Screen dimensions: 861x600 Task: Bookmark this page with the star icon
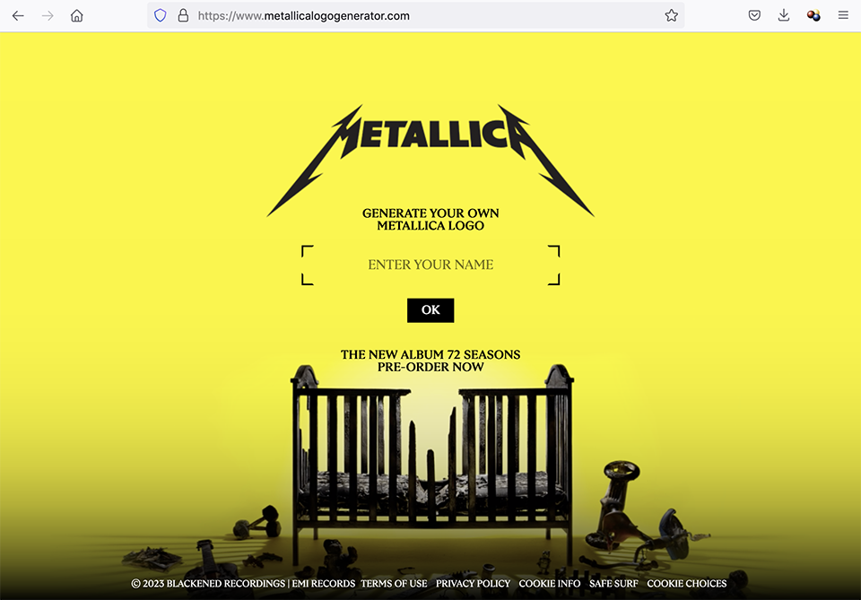coord(671,15)
